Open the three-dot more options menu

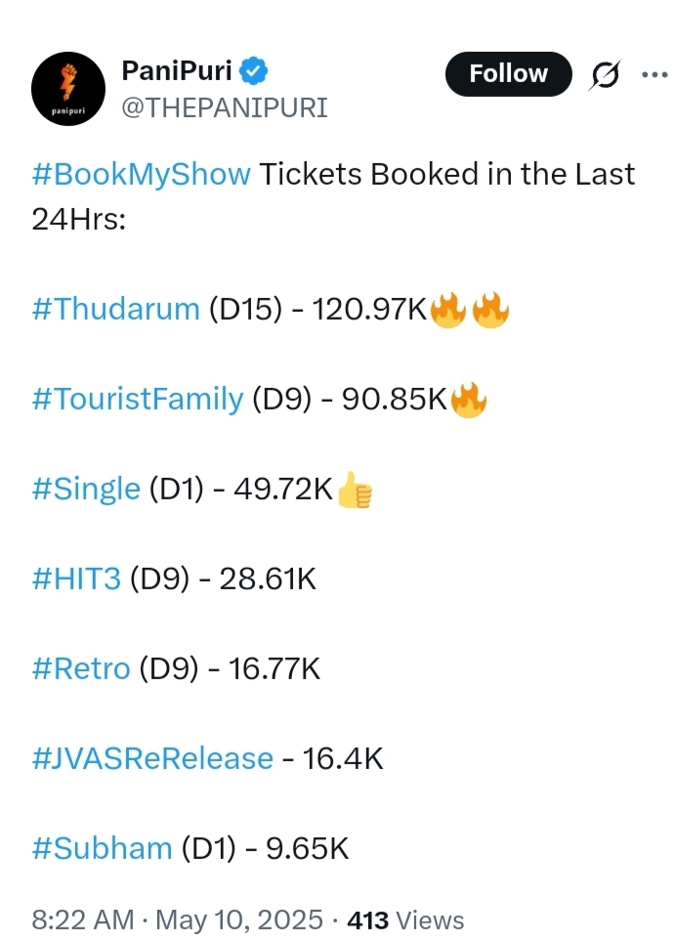pos(654,75)
